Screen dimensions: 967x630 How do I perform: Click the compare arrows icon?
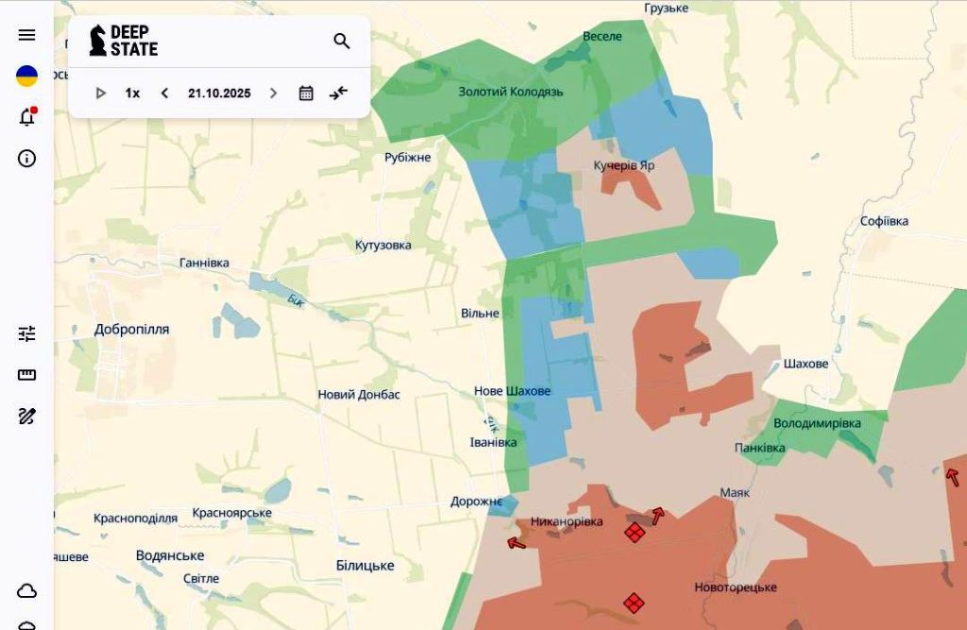point(338,93)
